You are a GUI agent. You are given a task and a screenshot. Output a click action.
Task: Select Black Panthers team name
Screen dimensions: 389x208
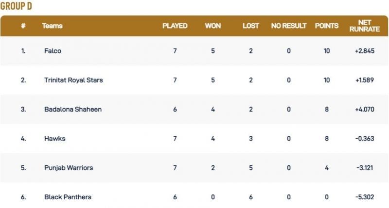(x=68, y=197)
